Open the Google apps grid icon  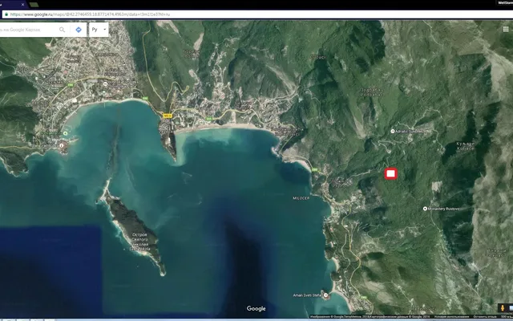click(506, 29)
